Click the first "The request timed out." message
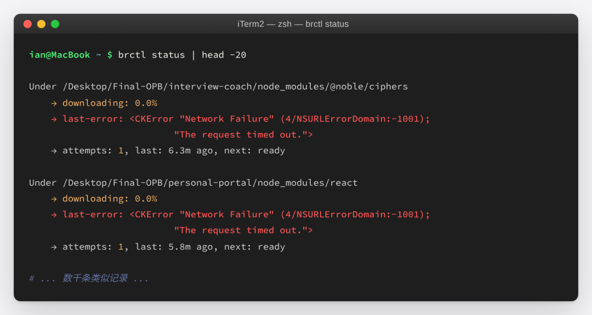Viewport: 592px width, 315px height. [x=243, y=135]
